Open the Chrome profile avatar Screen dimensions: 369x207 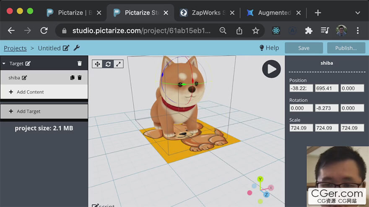tap(341, 31)
